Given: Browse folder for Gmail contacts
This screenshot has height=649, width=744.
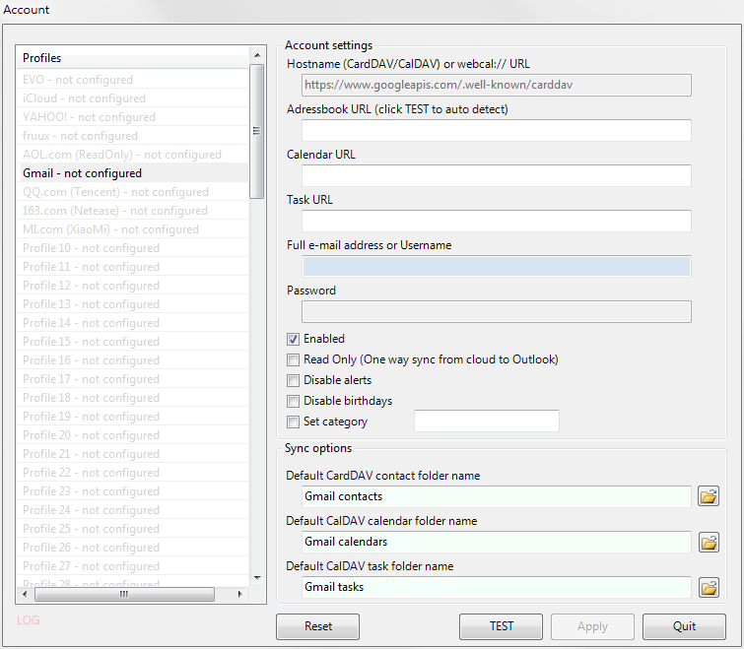Looking at the screenshot, I should click(709, 496).
